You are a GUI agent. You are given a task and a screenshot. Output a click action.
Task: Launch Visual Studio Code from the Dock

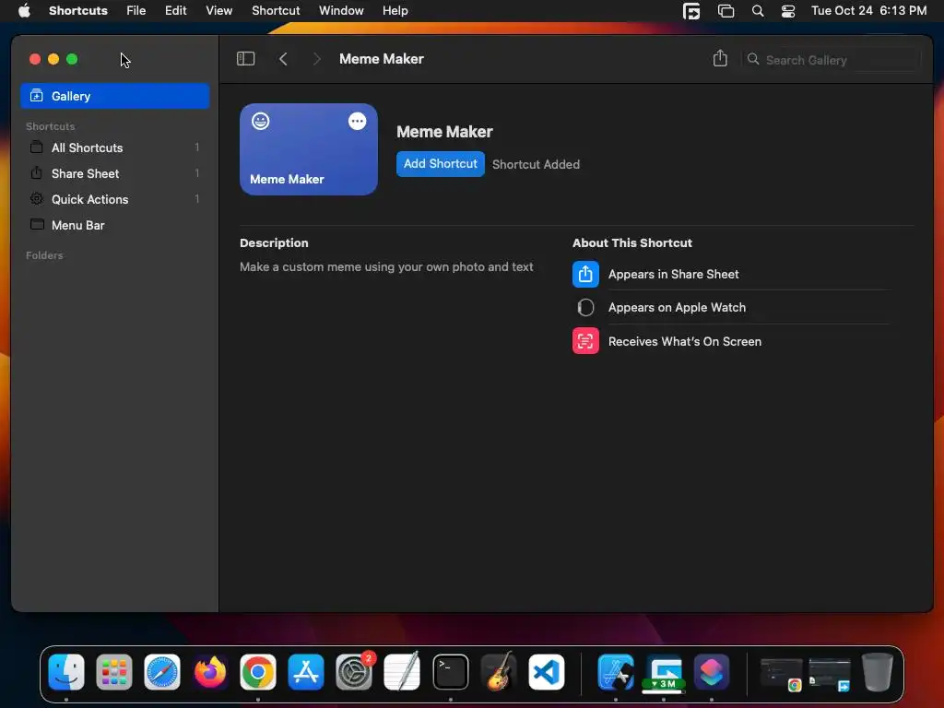point(547,672)
